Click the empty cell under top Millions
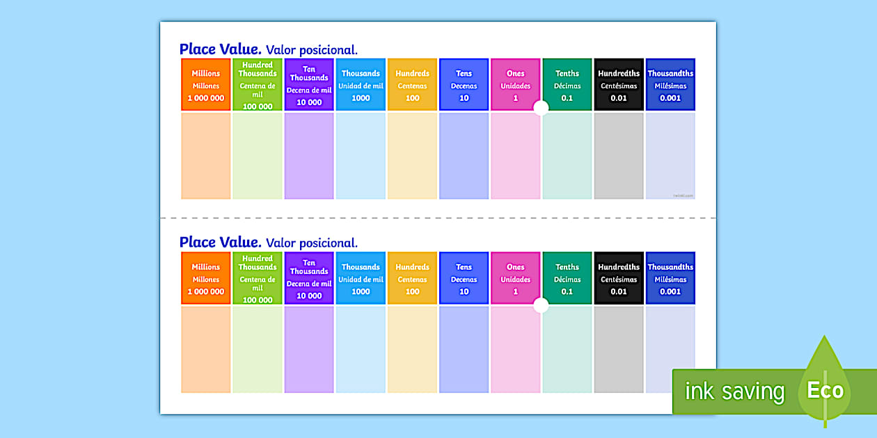The image size is (877, 438). (205, 156)
